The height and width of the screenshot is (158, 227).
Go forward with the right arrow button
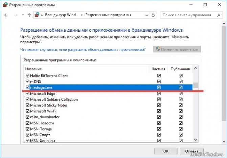(15, 15)
